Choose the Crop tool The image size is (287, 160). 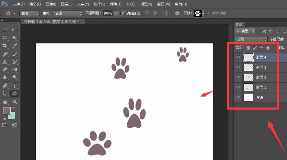[x=5, y=46]
